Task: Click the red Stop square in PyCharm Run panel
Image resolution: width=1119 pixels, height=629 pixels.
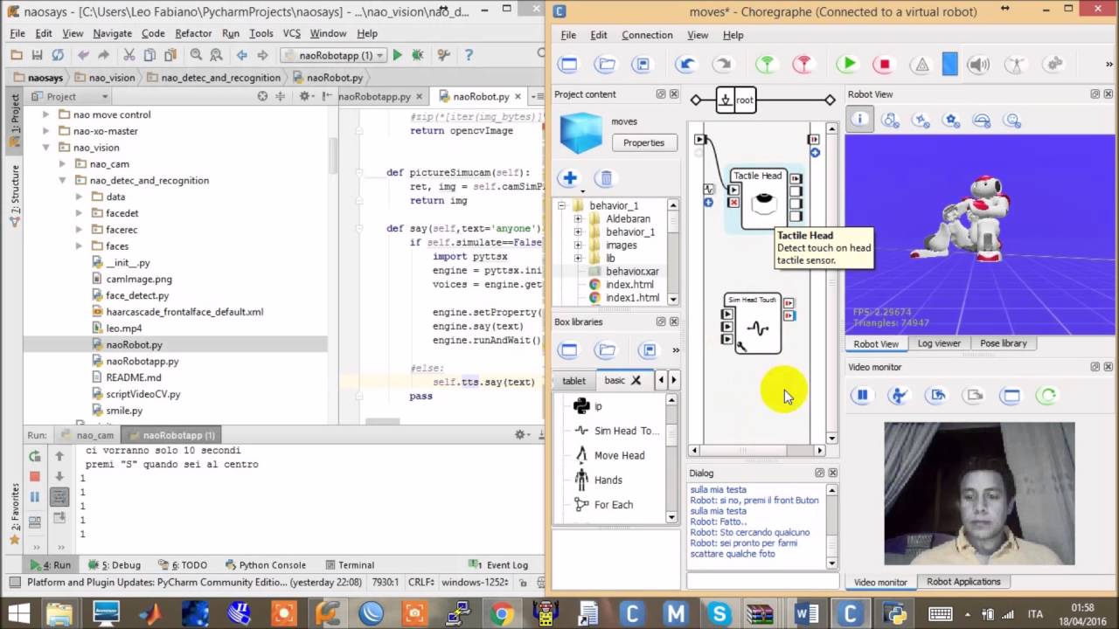Action: coord(35,476)
